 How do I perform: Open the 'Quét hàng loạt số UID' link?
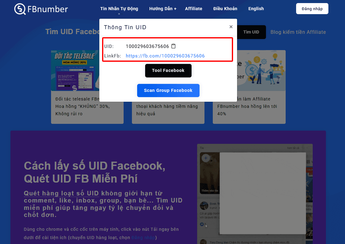click(x=61, y=193)
